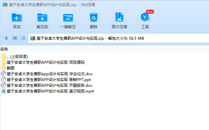Sort by the 名称 column header

tap(4, 49)
